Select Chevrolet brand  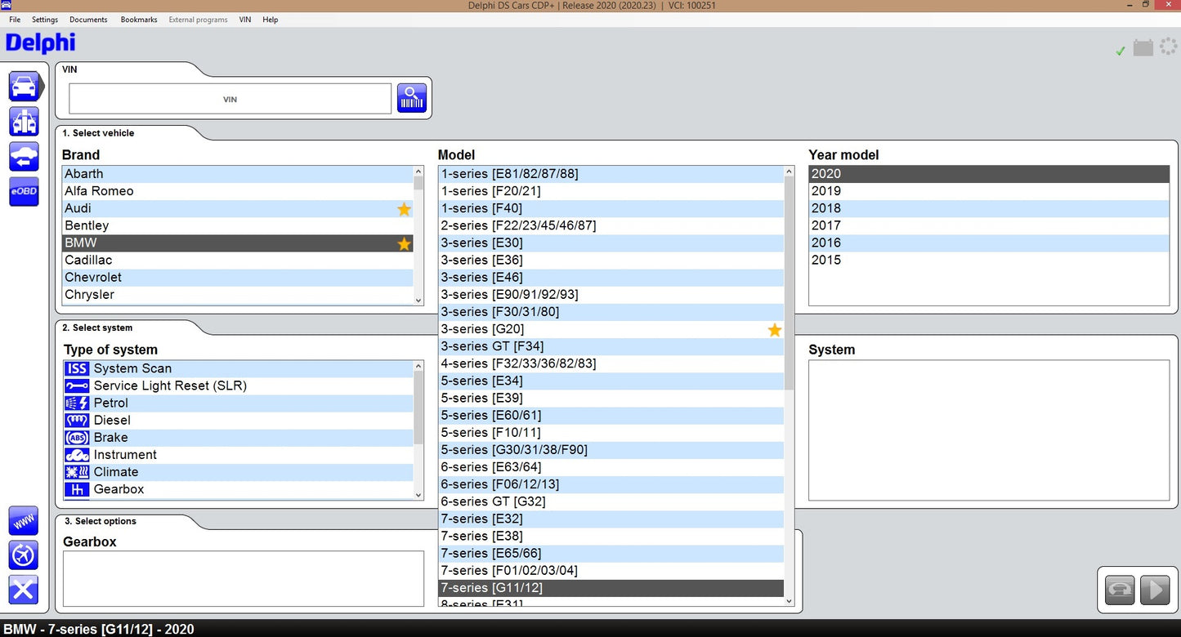point(238,277)
